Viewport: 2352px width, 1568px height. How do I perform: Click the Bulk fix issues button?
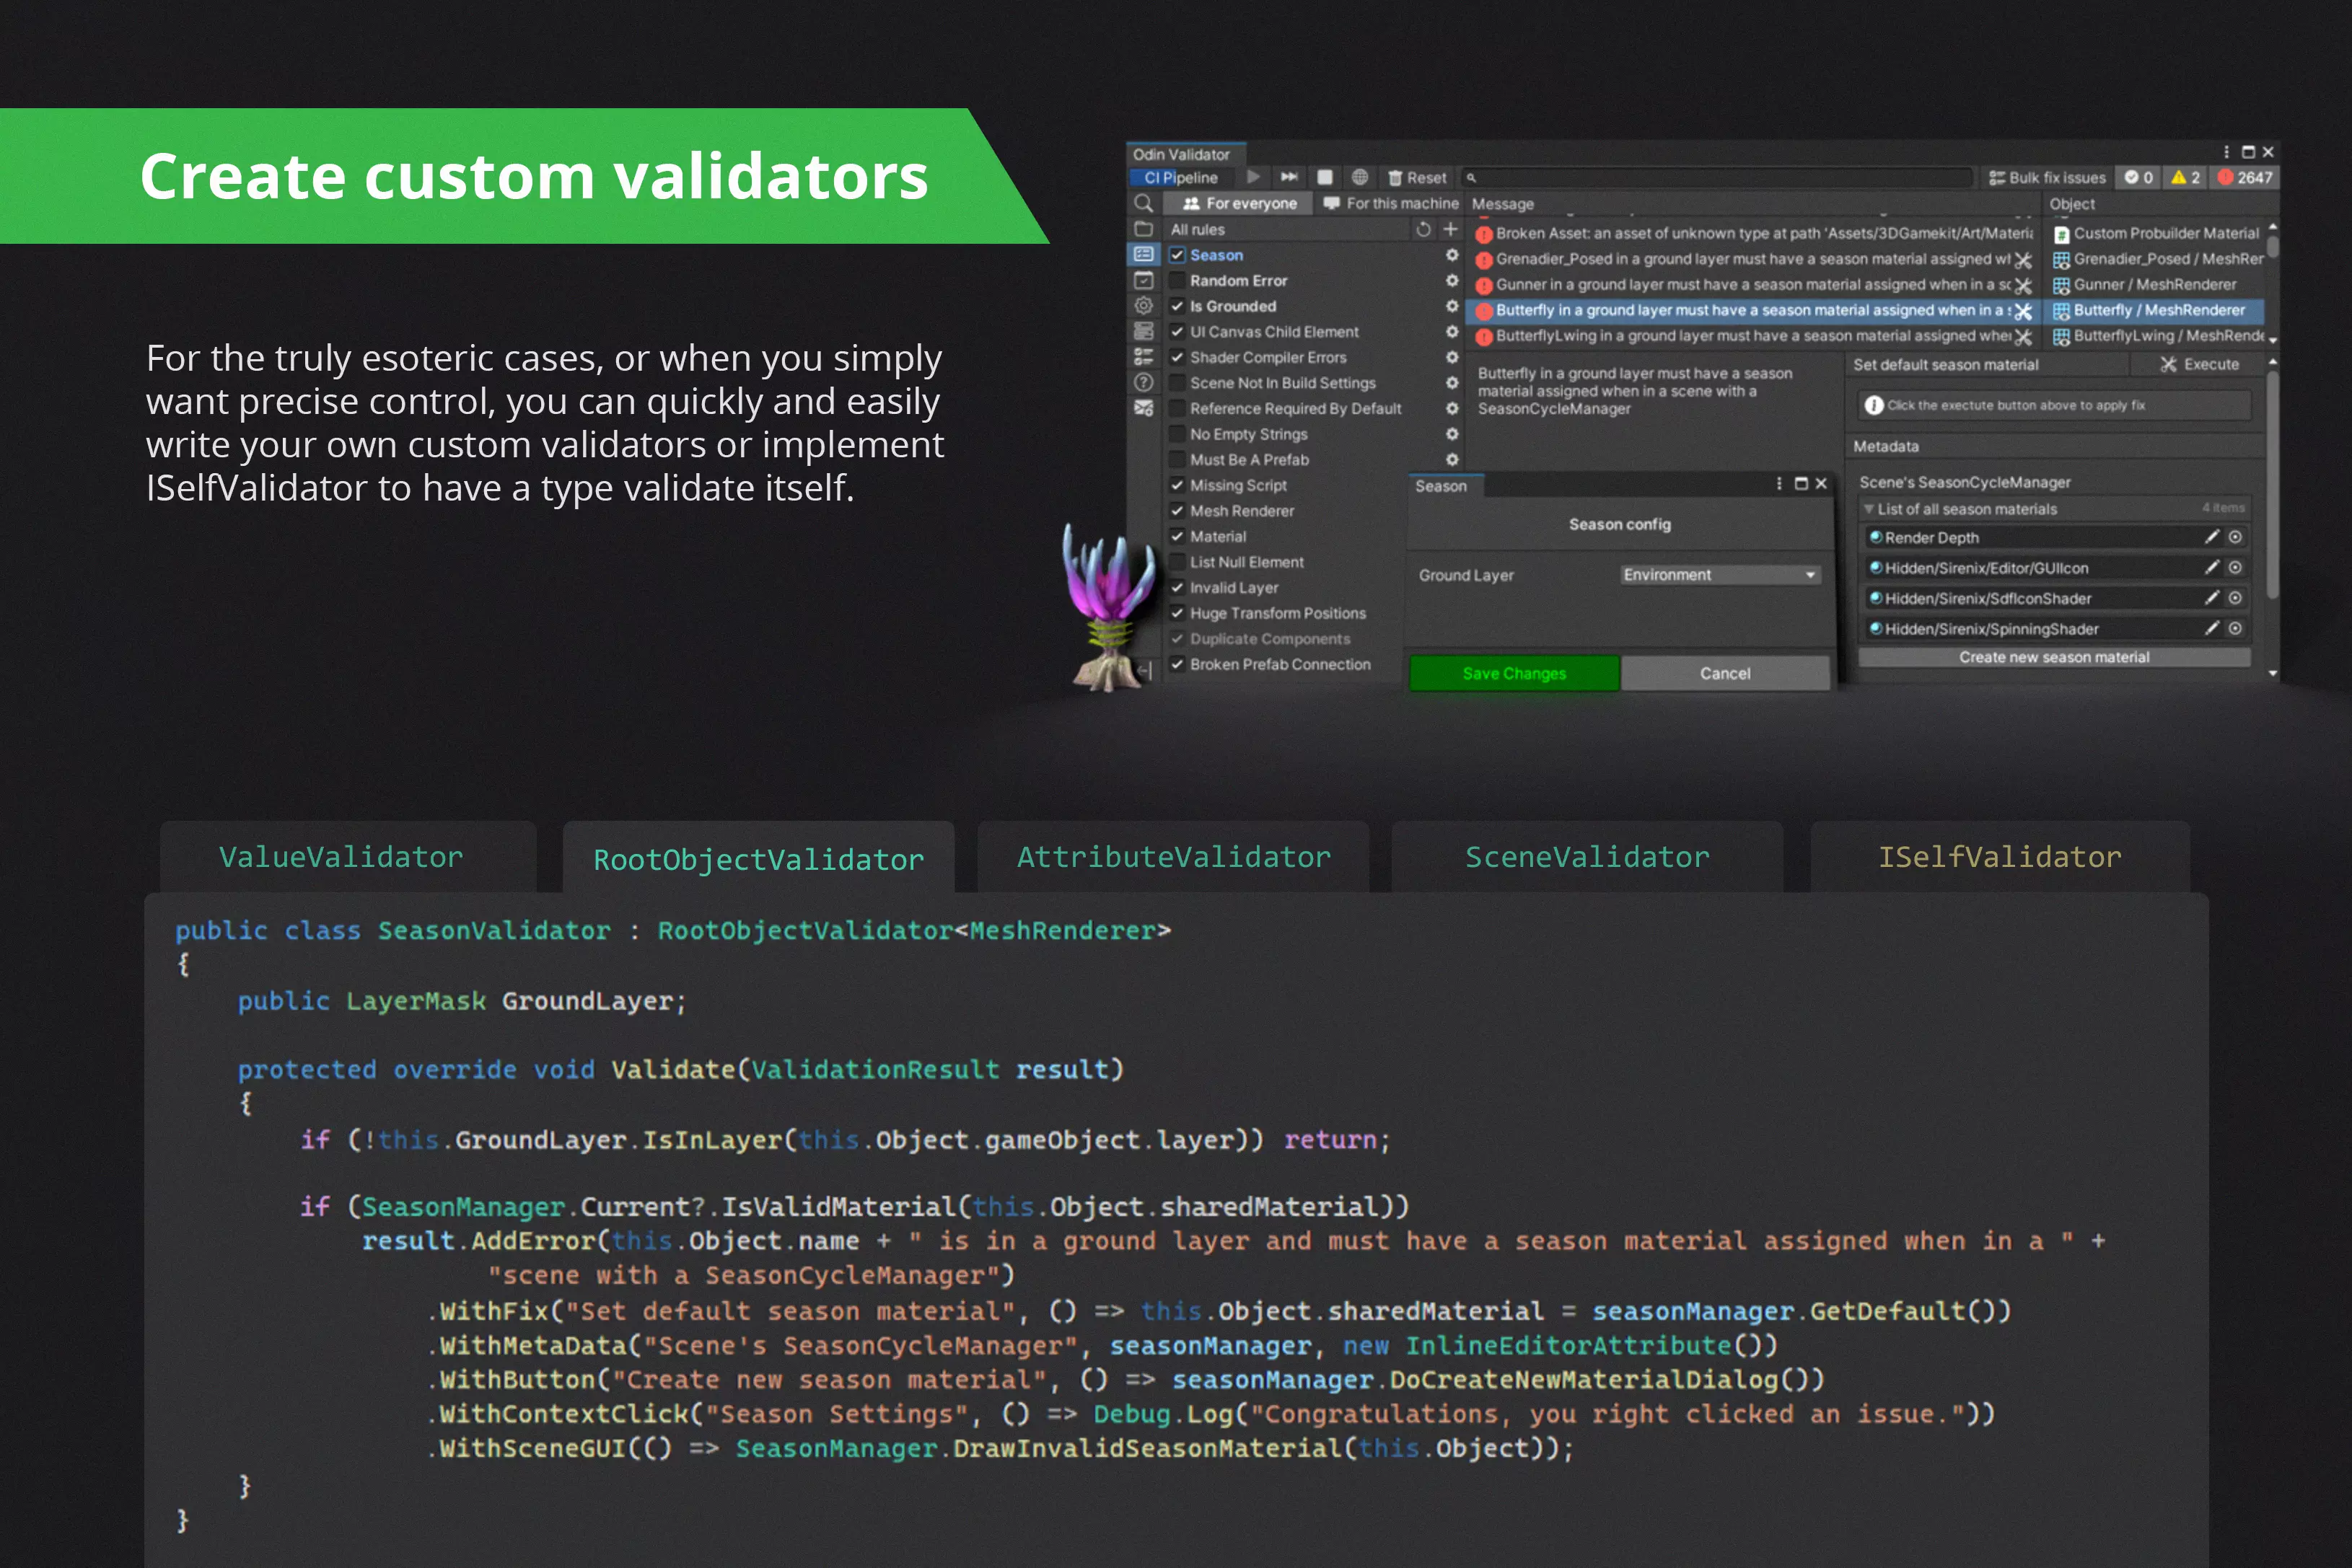2047,178
